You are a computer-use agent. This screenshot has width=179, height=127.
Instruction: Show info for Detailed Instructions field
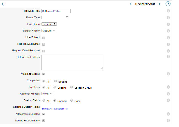pos(168,56)
